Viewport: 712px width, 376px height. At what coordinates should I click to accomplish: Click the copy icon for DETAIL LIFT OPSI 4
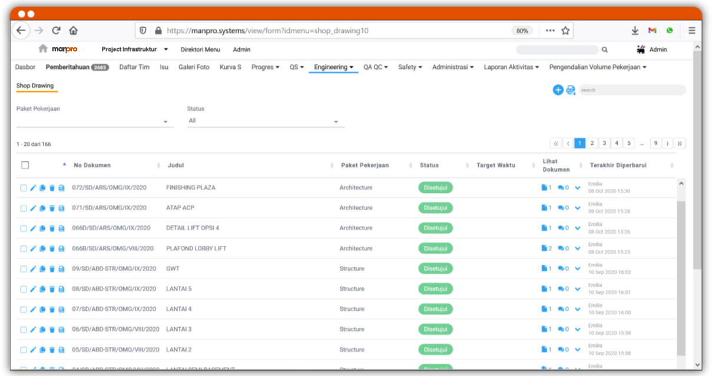point(42,228)
